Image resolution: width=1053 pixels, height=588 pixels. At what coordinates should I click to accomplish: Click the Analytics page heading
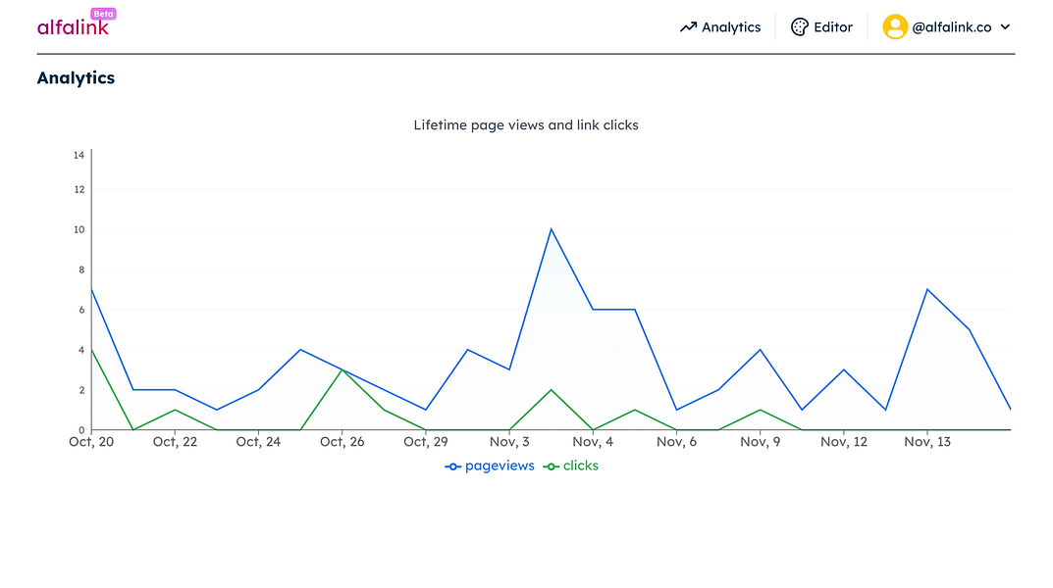[76, 77]
